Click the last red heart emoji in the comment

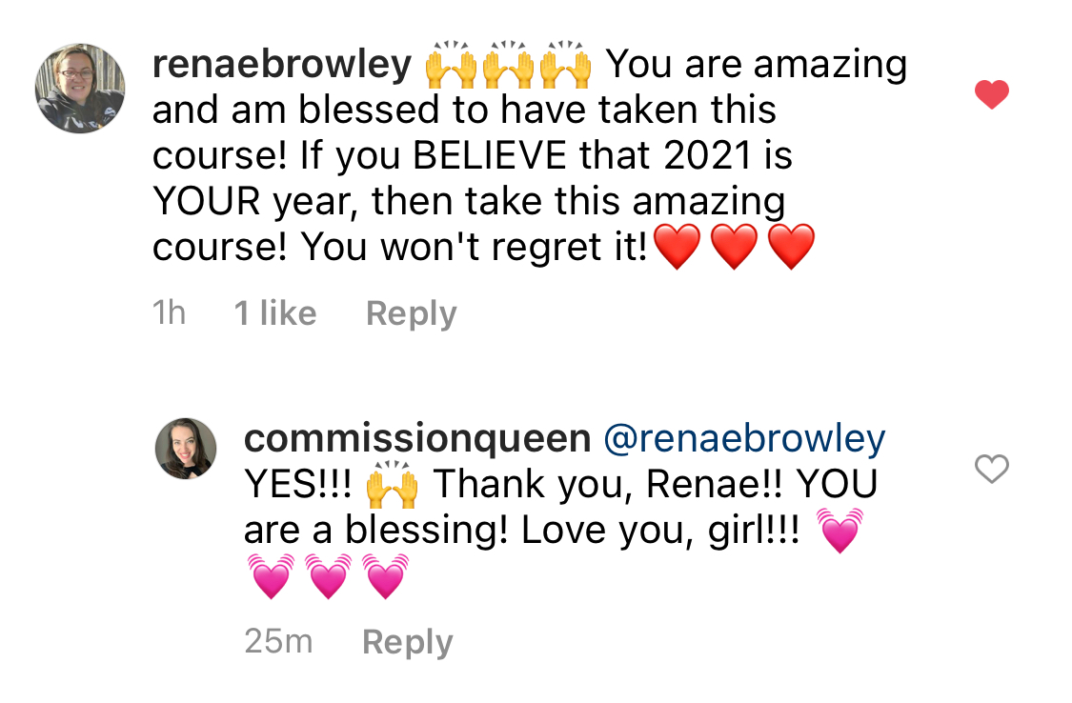coord(791,249)
